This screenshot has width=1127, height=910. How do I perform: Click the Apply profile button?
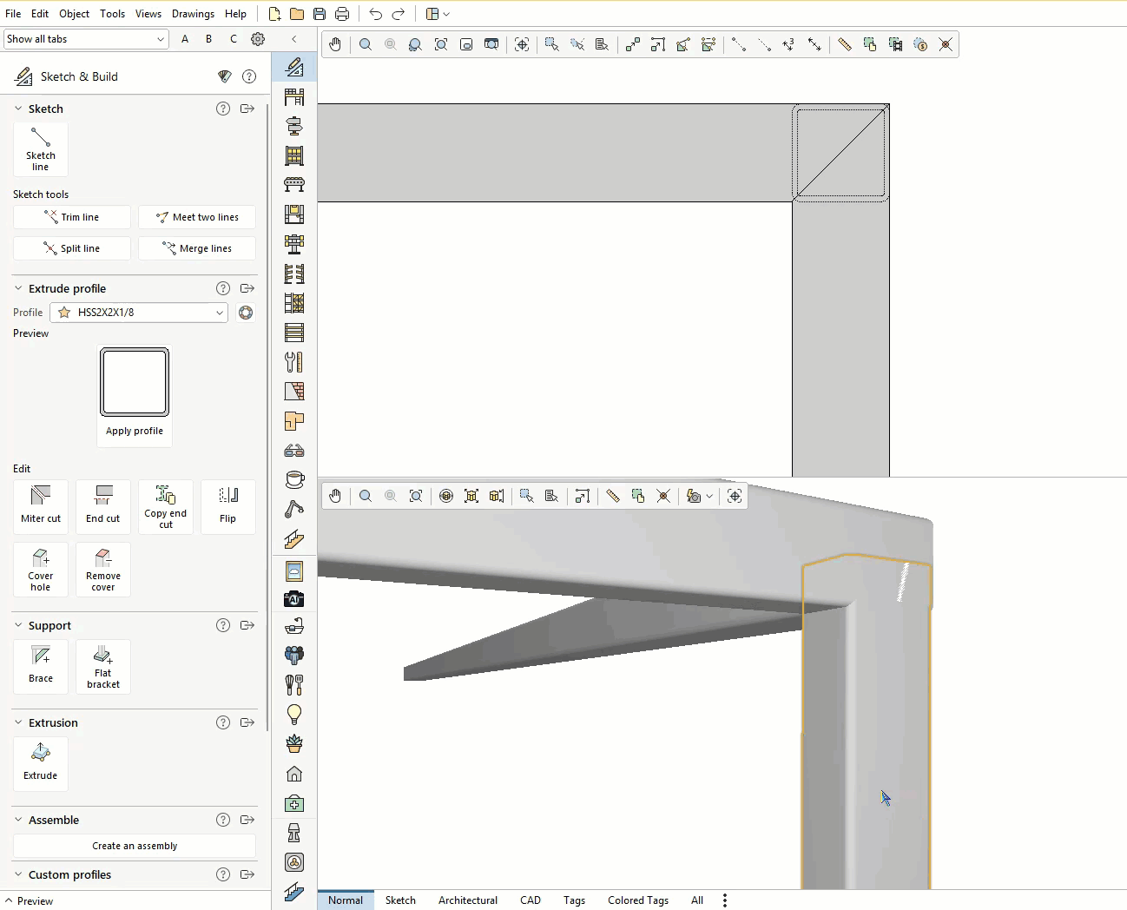pyautogui.click(x=135, y=396)
